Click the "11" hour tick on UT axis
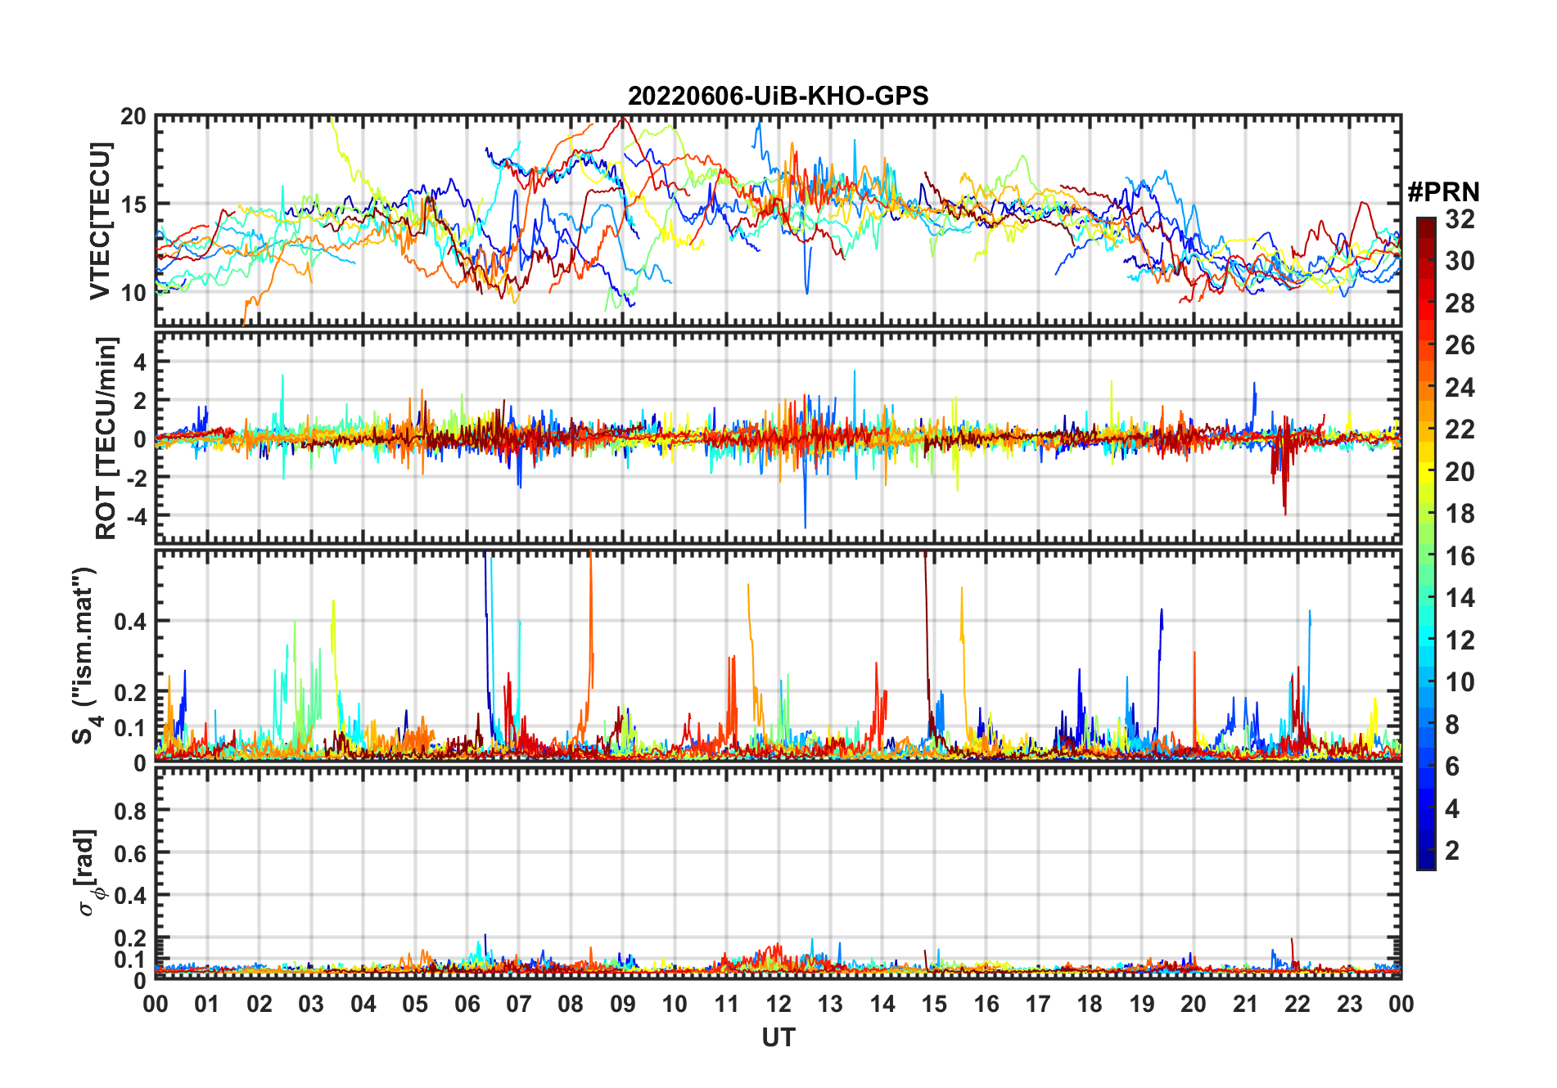The height and width of the screenshot is (1088, 1557). [x=727, y=1004]
